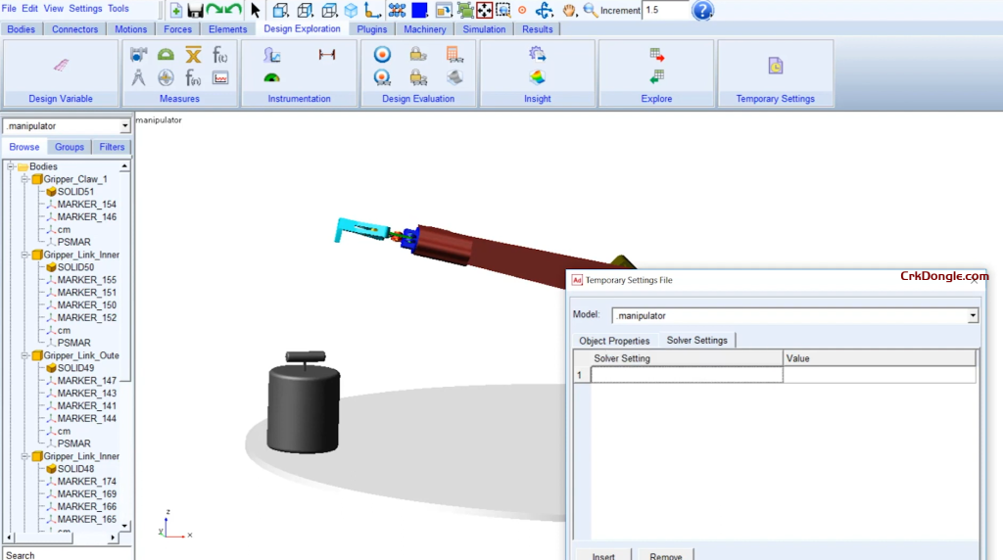The image size is (1003, 560).
Task: Open the .manipulator dropdown in browser panel
Action: click(x=124, y=126)
